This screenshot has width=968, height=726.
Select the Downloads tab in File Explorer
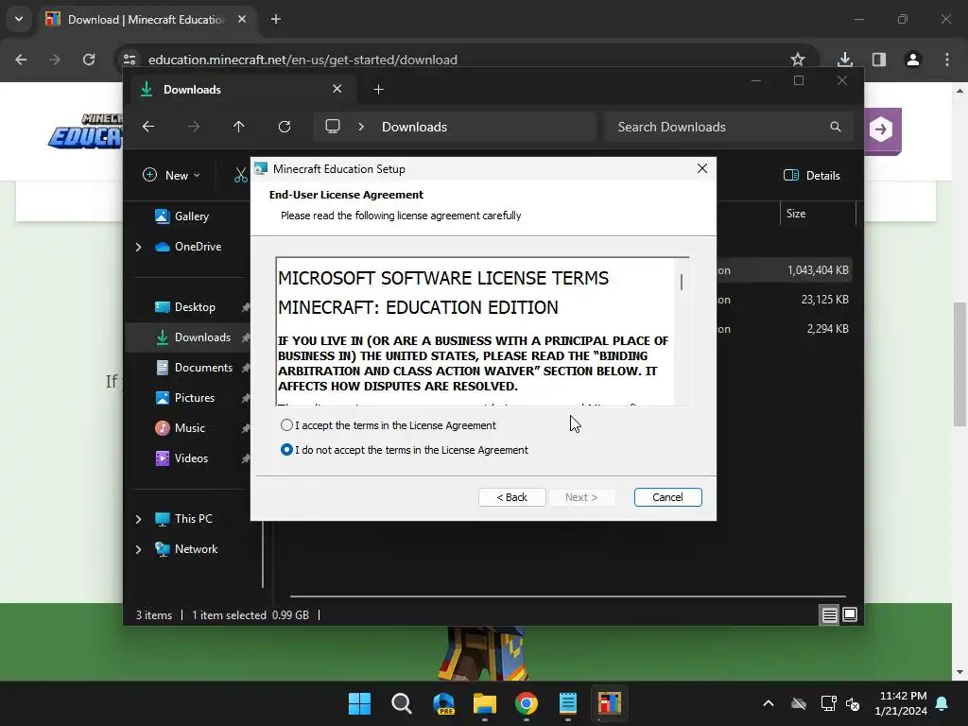241,90
